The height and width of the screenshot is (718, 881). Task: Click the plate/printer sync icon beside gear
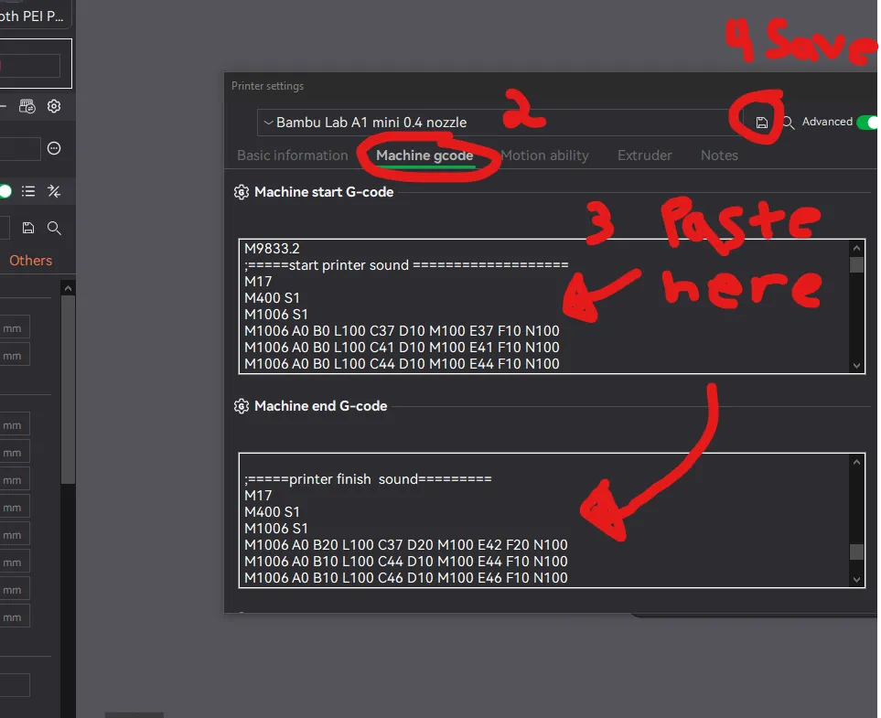[x=27, y=106]
